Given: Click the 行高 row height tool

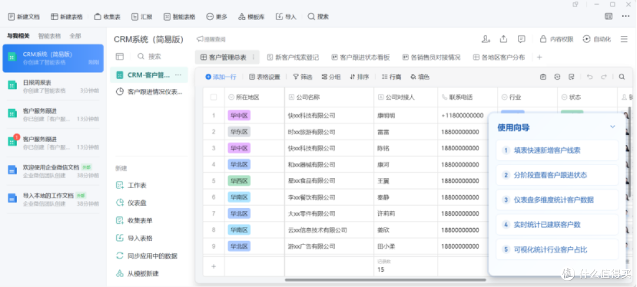Looking at the screenshot, I should 392,77.
